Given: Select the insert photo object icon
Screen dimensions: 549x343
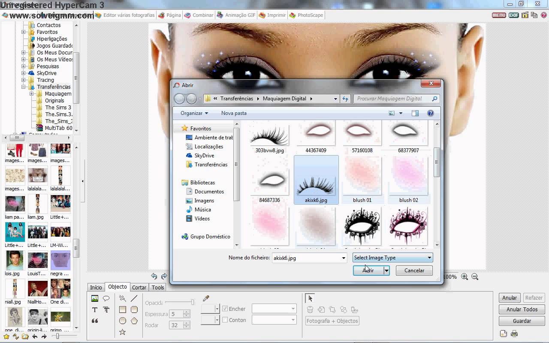Looking at the screenshot, I should point(95,298).
